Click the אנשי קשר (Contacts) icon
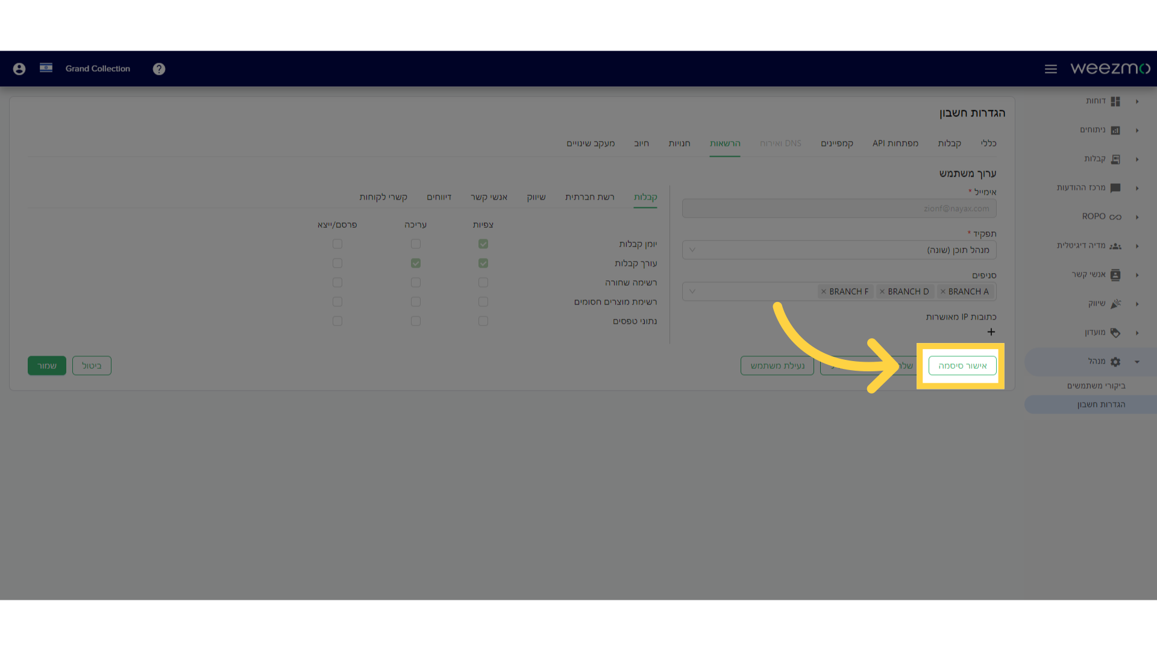 click(1117, 274)
